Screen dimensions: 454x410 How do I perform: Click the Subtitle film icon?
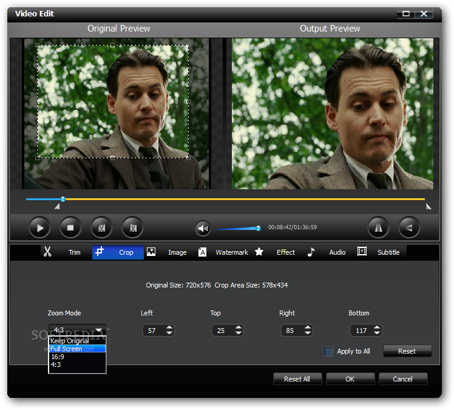tap(362, 251)
